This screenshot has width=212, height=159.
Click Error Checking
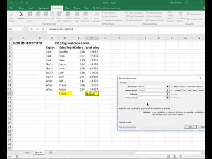[x=154, y=16]
